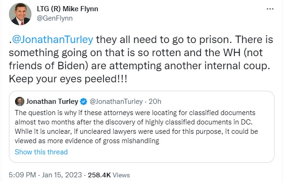
Task: Click Mike Flynn's profile avatar photo
Action: [x=20, y=14]
